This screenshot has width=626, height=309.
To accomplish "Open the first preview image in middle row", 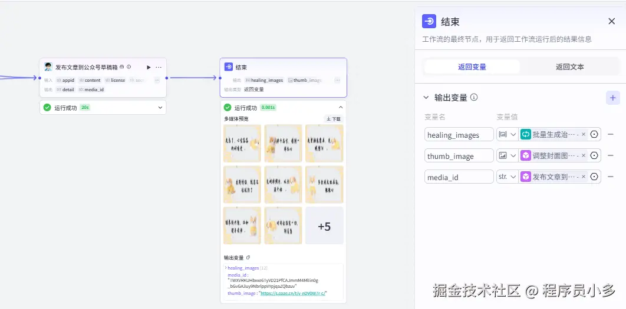I will coord(242,185).
